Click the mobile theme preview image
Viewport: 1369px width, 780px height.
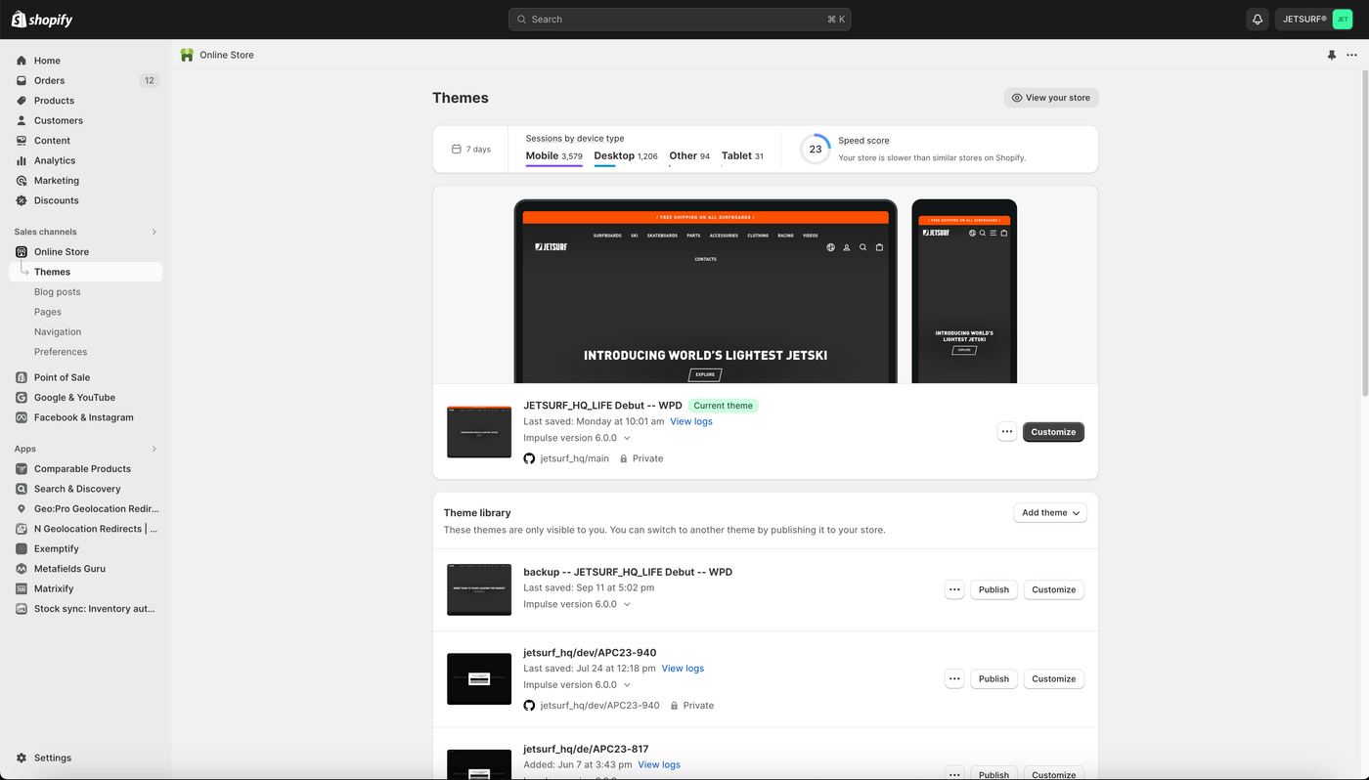tap(964, 291)
